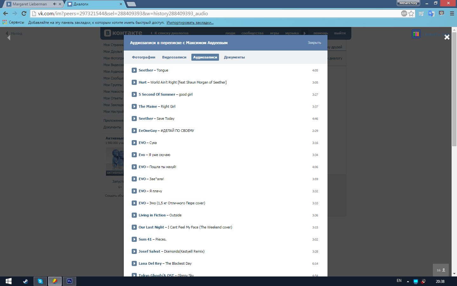
Task: Play Seether – Tongue track
Action: click(134, 70)
